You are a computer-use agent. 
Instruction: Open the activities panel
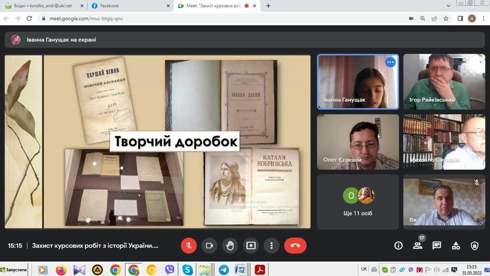pyautogui.click(x=456, y=246)
